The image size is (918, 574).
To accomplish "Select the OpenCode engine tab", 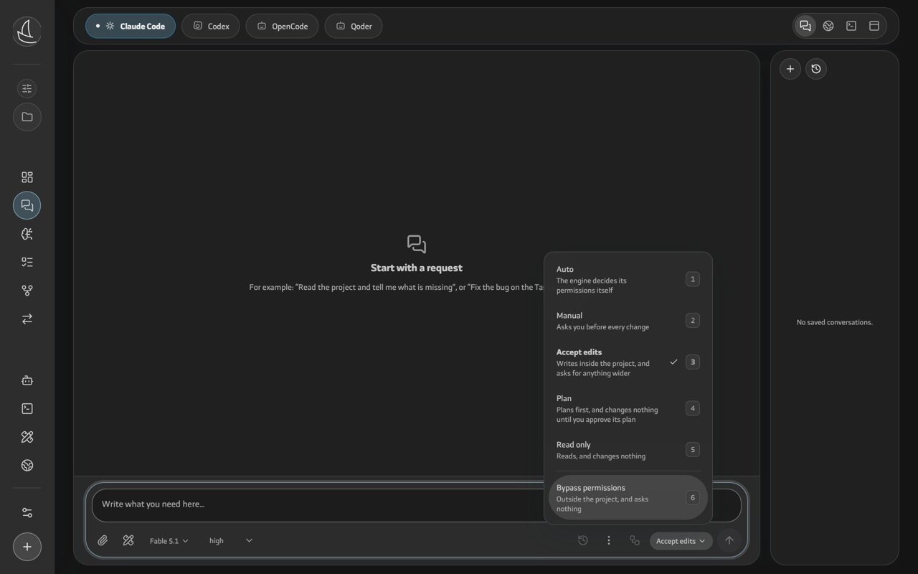I will [x=282, y=26].
